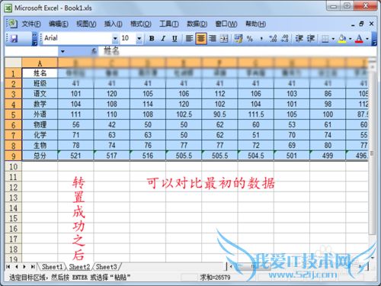
Task: Select row 12 header
Action: pos(13,188)
